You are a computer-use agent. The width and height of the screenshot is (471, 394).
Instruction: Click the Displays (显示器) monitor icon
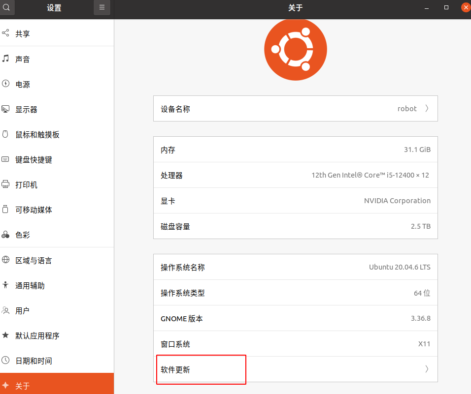6,109
